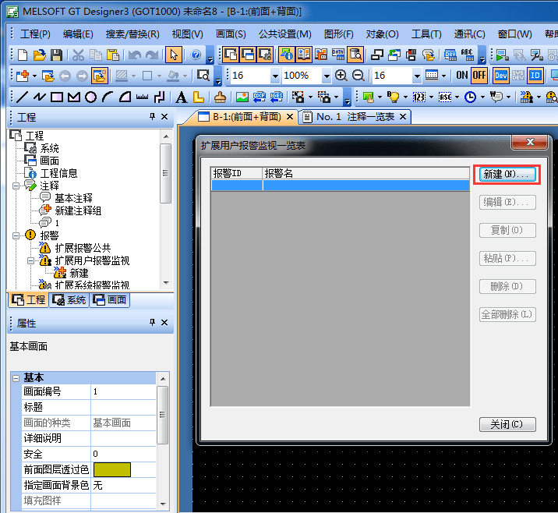The width and height of the screenshot is (558, 513).
Task: Toggle the pin on the 属性 panel
Action: pos(153,323)
